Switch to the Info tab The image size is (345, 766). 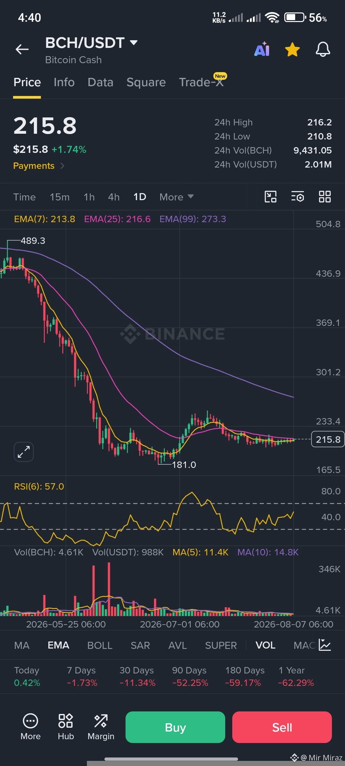coord(64,82)
